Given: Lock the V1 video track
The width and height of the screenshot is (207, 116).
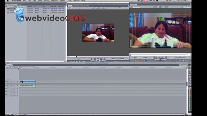Looking at the screenshot, I should click(15, 82).
